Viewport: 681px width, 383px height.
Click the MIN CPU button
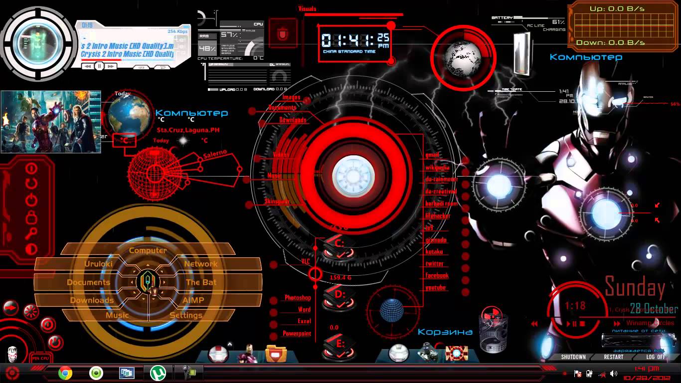40,358
